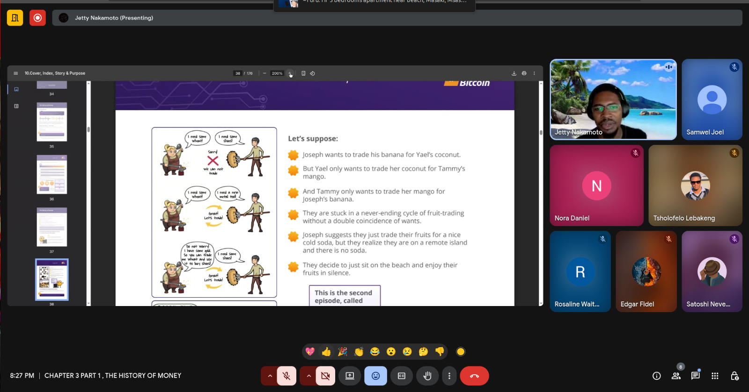Turn on the camera
The width and height of the screenshot is (749, 392).
(325, 376)
